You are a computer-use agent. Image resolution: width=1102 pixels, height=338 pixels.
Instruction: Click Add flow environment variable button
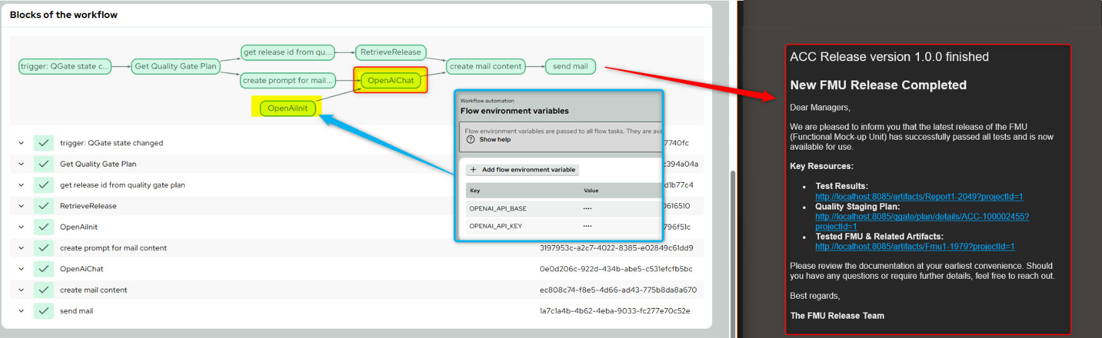pos(523,170)
